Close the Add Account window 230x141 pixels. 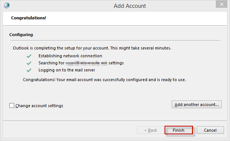(x=221, y=4)
